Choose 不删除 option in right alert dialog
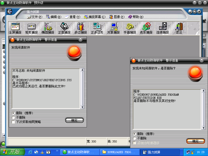Viewport: 208px width, 156px height. pyautogui.click(x=135, y=138)
